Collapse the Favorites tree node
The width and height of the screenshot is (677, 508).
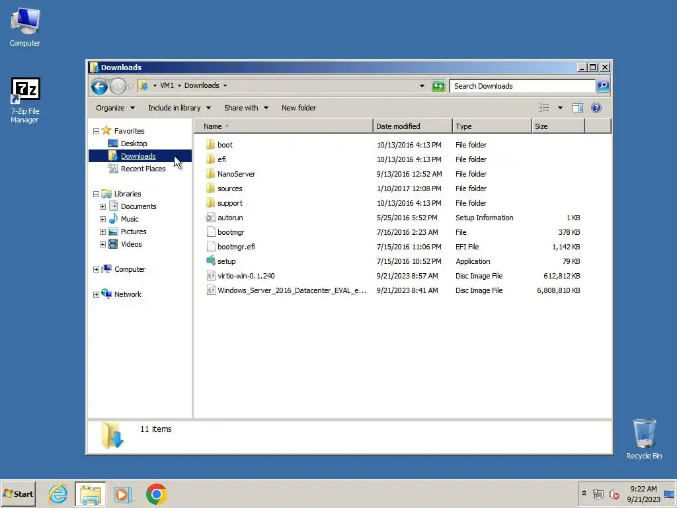97,131
